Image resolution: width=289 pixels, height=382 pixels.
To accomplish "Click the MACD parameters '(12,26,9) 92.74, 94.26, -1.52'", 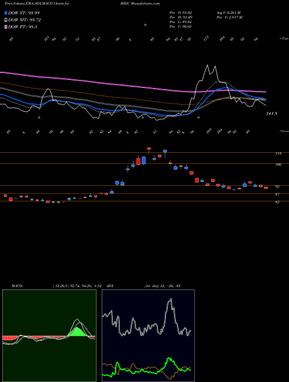I will click(77, 286).
